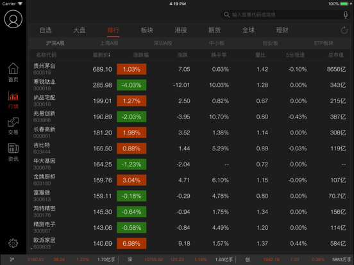Image resolution: width=354 pixels, height=265 pixels.
Task: Open the user profile avatar
Action: pos(13,19)
